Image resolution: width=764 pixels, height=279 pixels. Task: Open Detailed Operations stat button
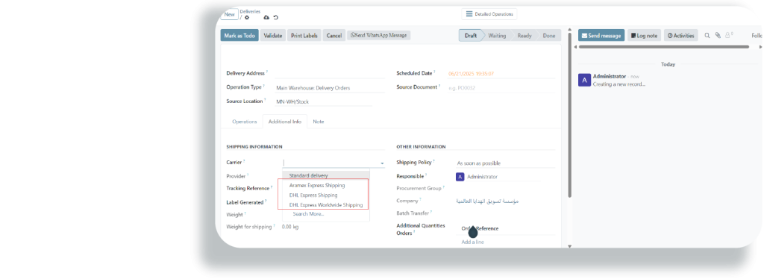489,14
